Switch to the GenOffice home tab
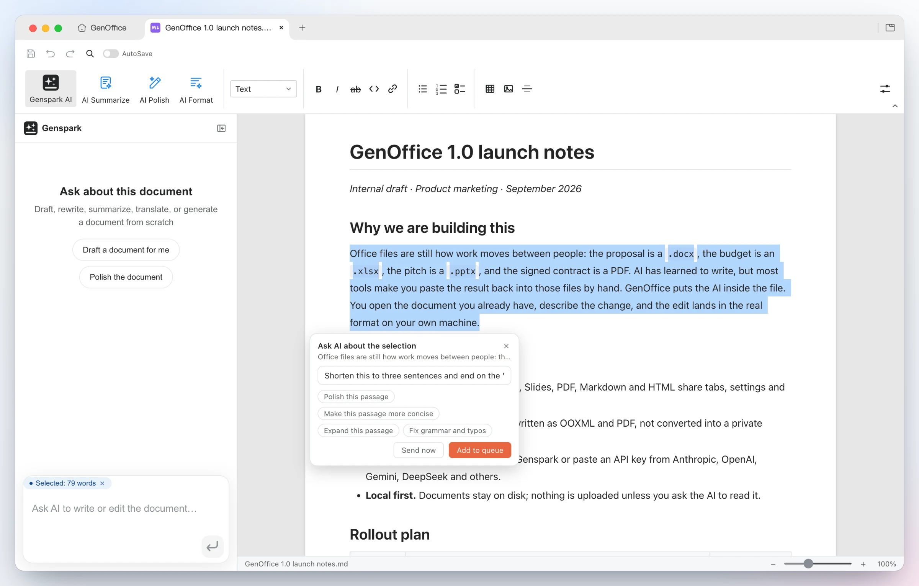Viewport: 919px width, 586px height. coord(102,28)
